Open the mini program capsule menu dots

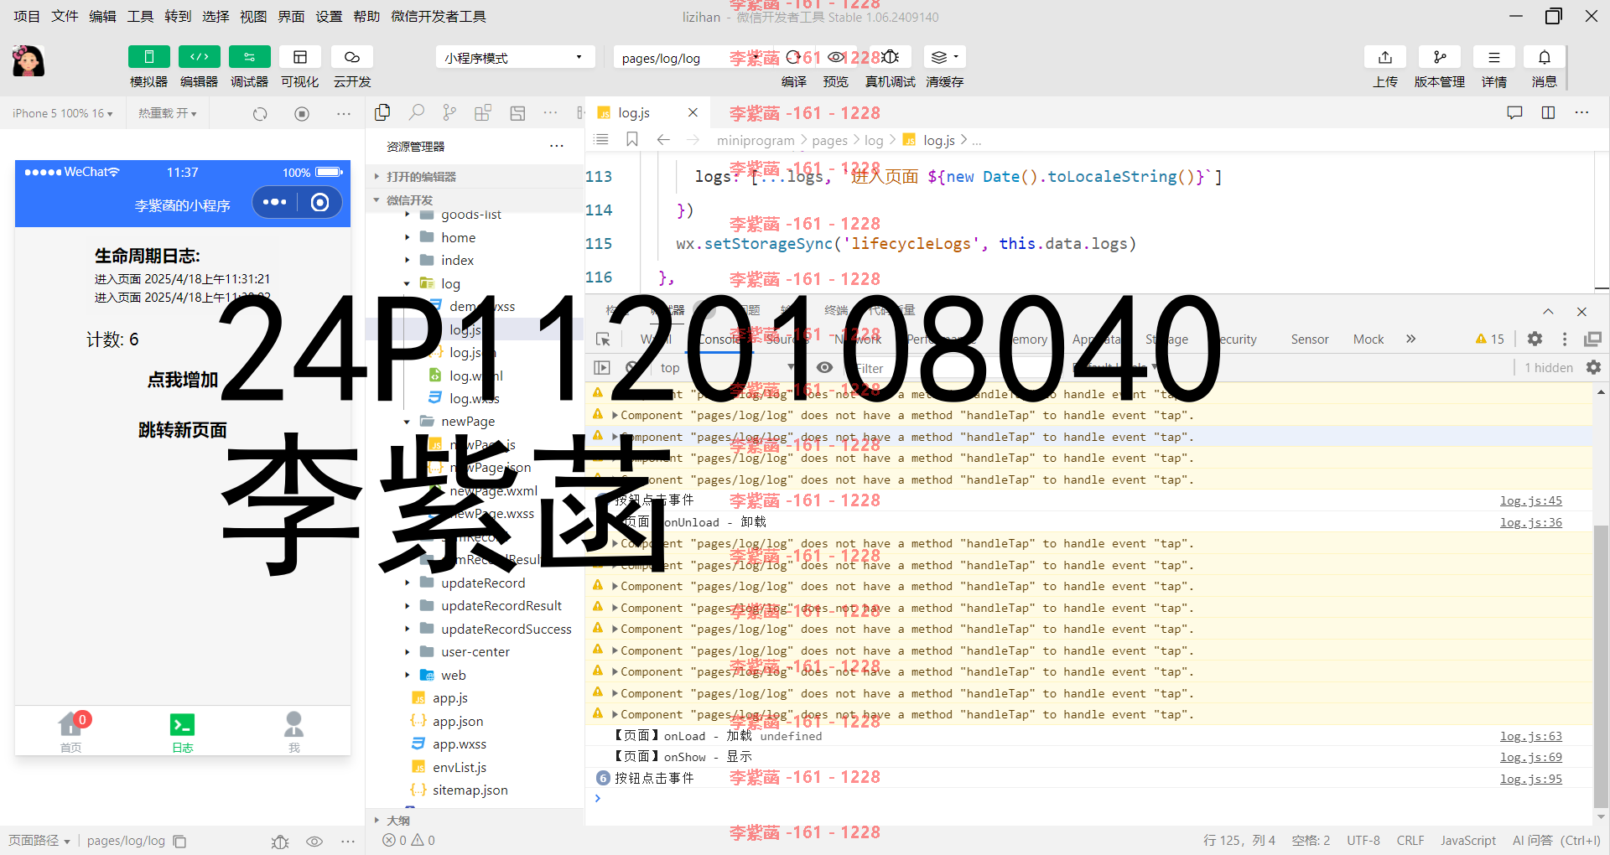tap(275, 202)
